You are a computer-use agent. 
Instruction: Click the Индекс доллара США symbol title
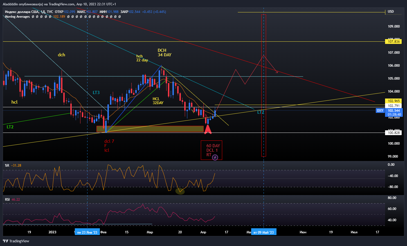point(22,12)
